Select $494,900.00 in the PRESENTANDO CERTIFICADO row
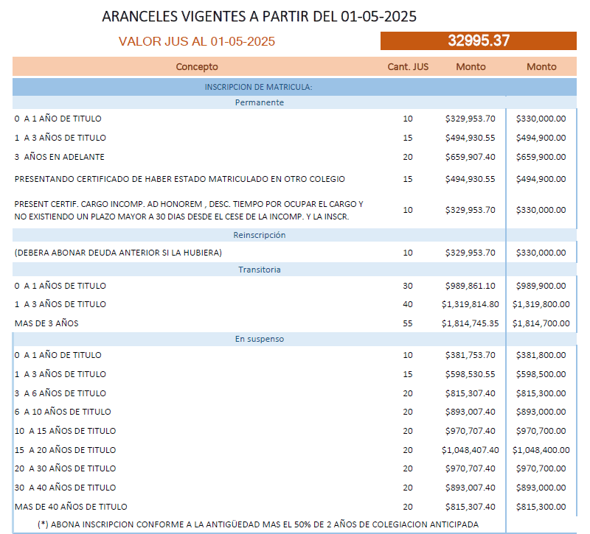The width and height of the screenshot is (590, 534). coord(541,179)
